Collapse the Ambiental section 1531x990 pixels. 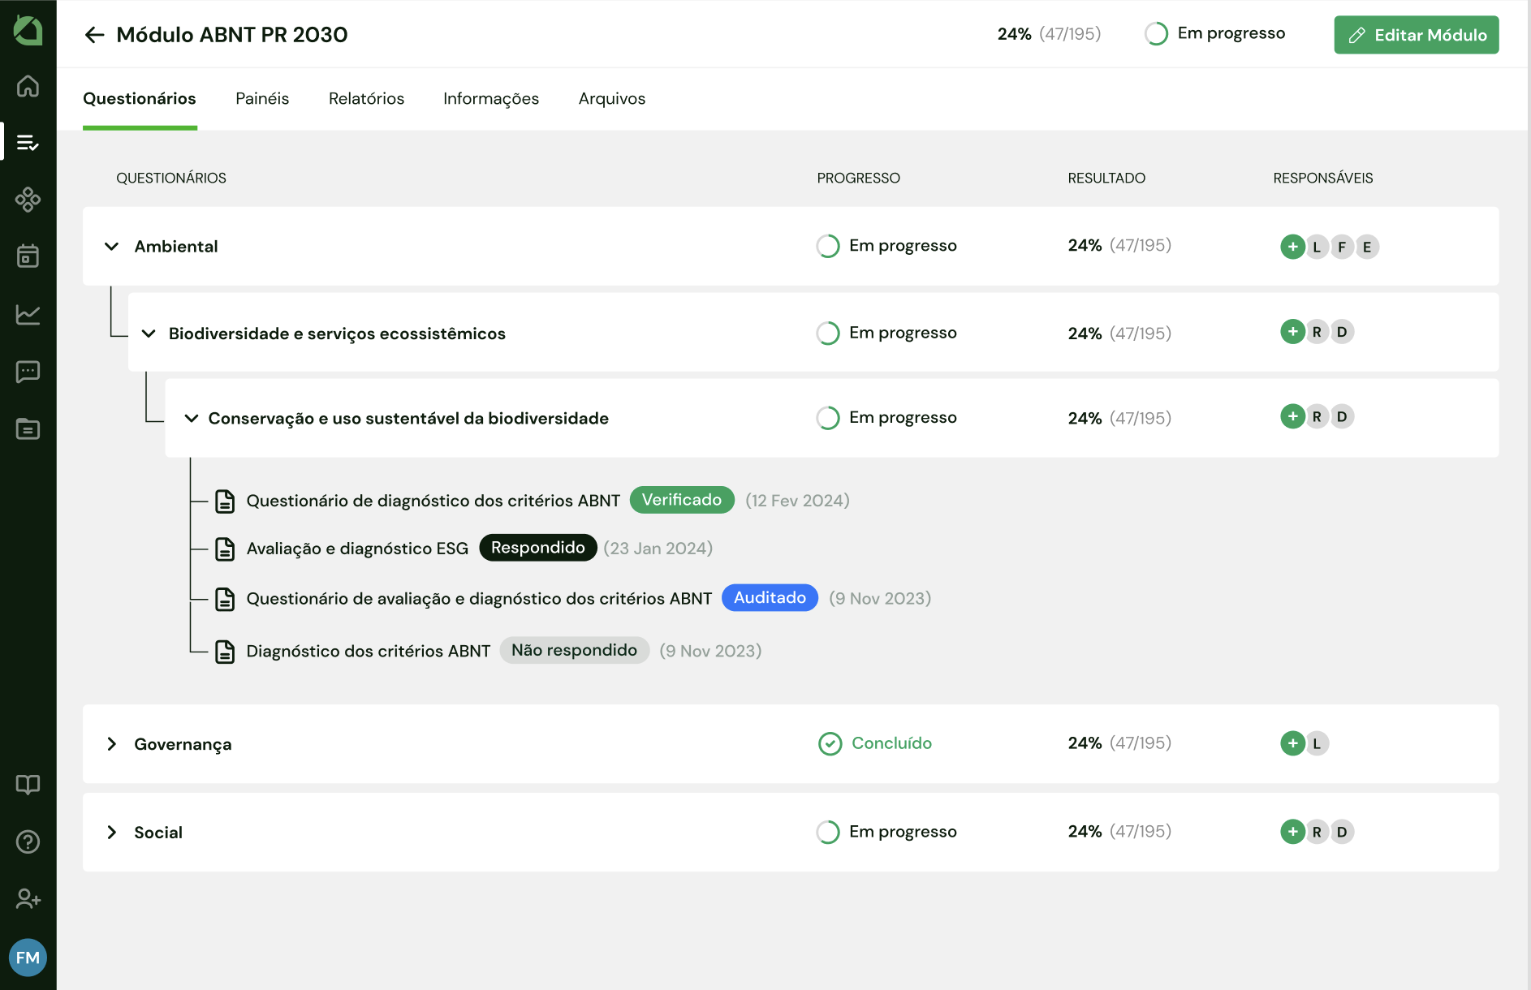click(112, 247)
